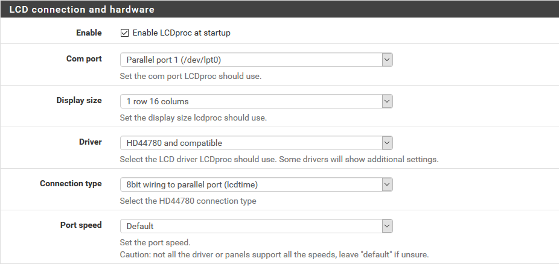Open the Port speed dropdown
The image size is (559, 264).
point(256,226)
